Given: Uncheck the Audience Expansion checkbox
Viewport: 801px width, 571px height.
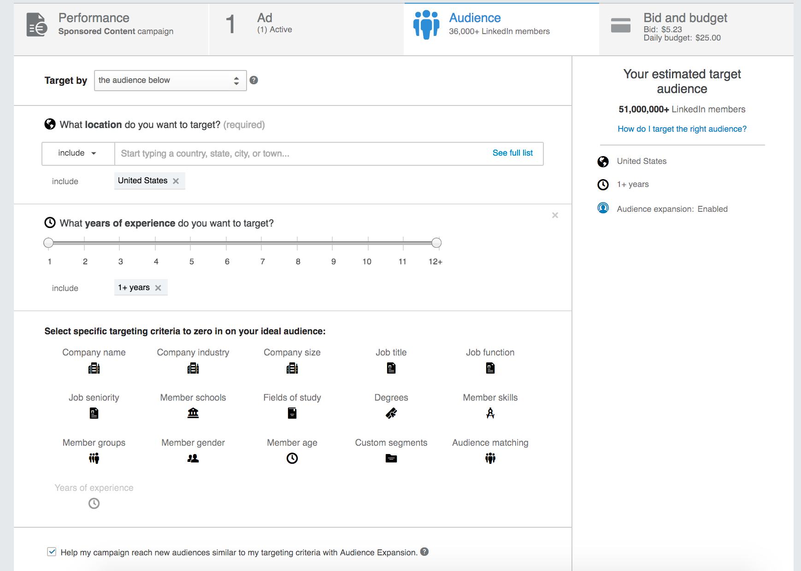Looking at the screenshot, I should tap(52, 552).
